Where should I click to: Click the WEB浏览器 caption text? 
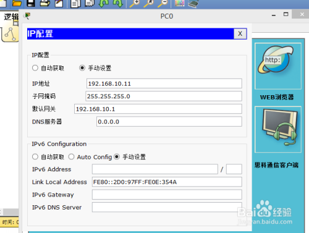click(277, 97)
